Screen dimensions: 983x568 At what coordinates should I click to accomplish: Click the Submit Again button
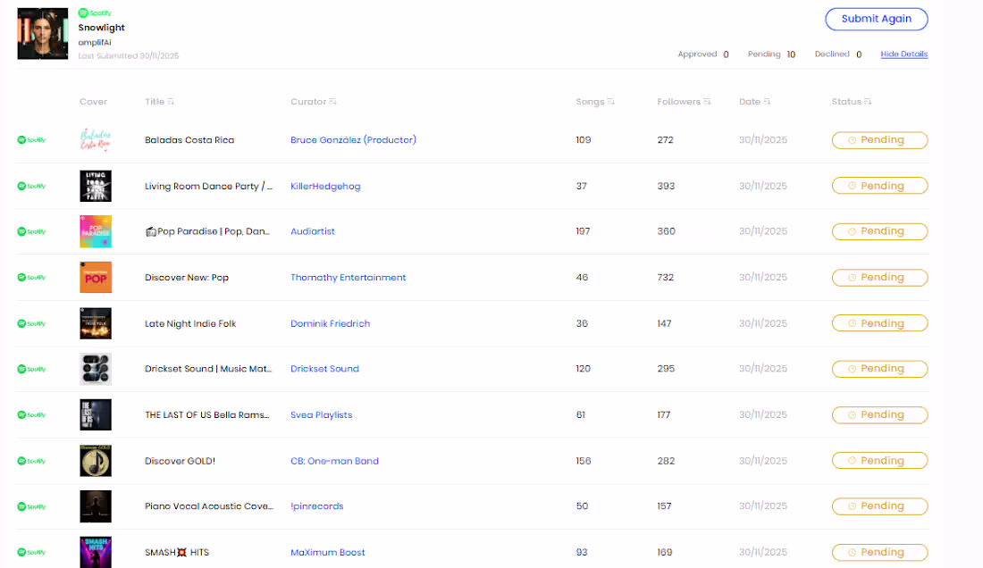[877, 19]
